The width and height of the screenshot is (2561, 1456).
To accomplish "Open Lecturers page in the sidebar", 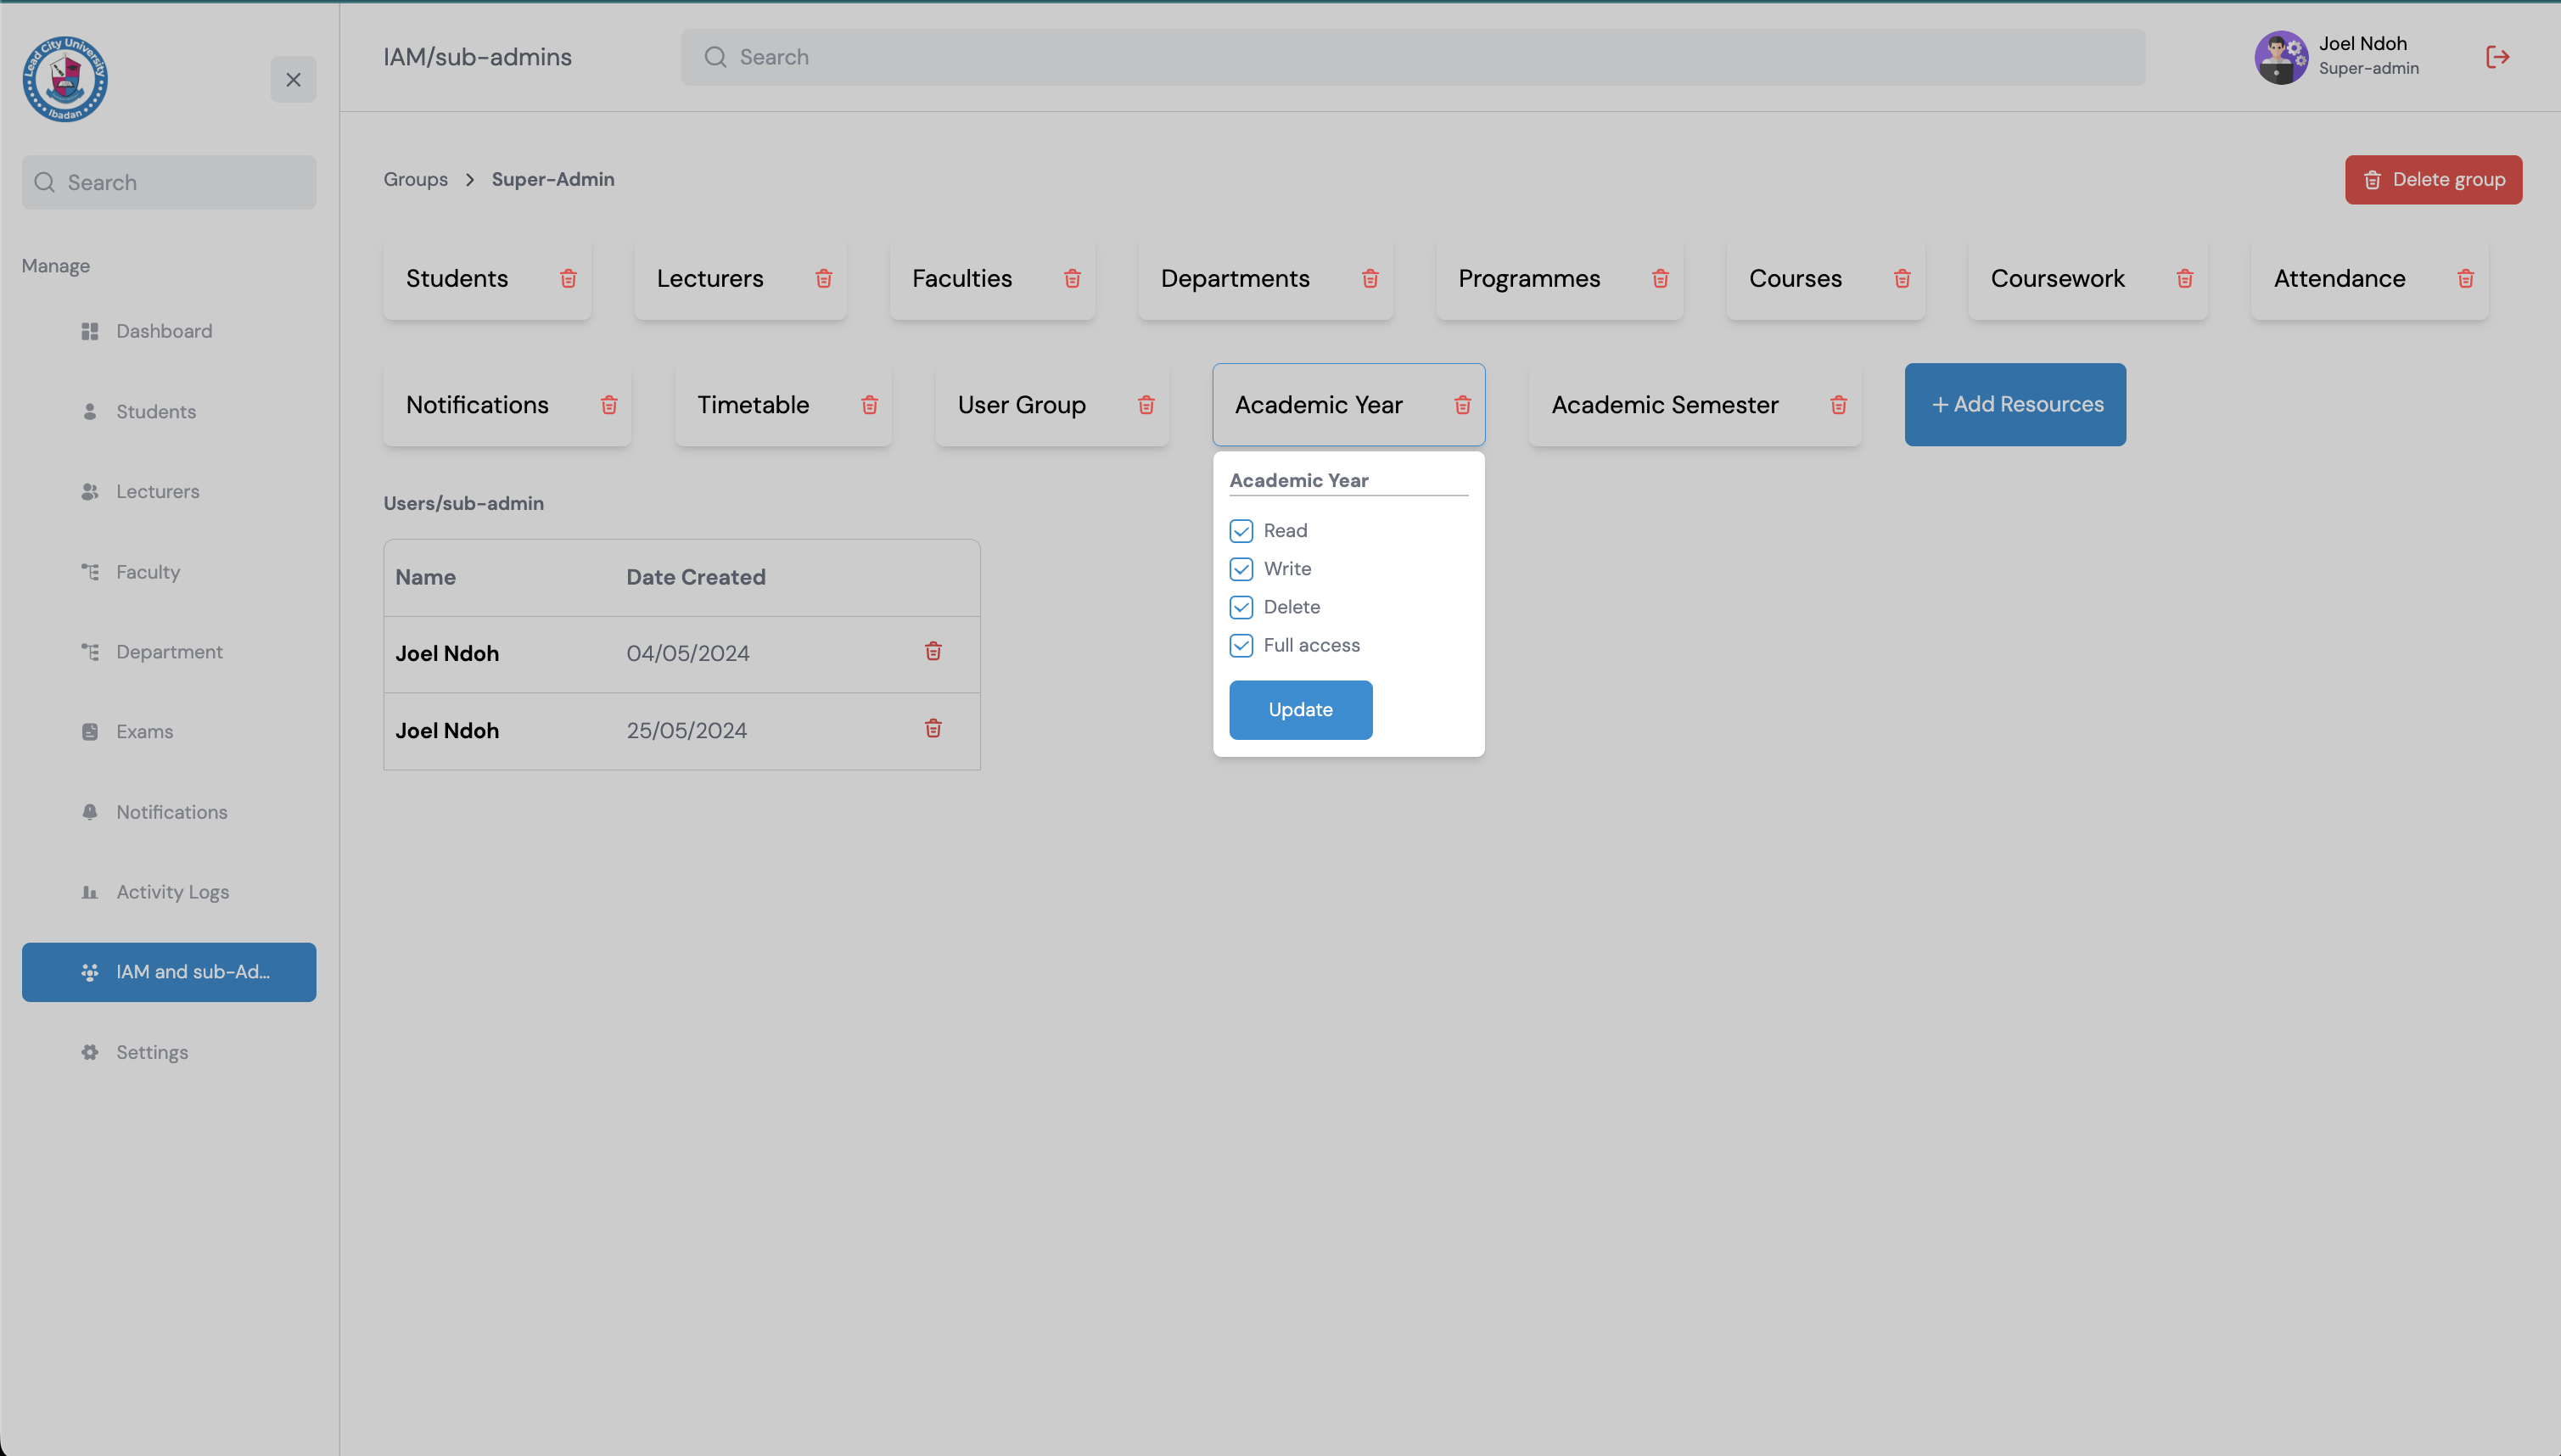I will click(169, 492).
